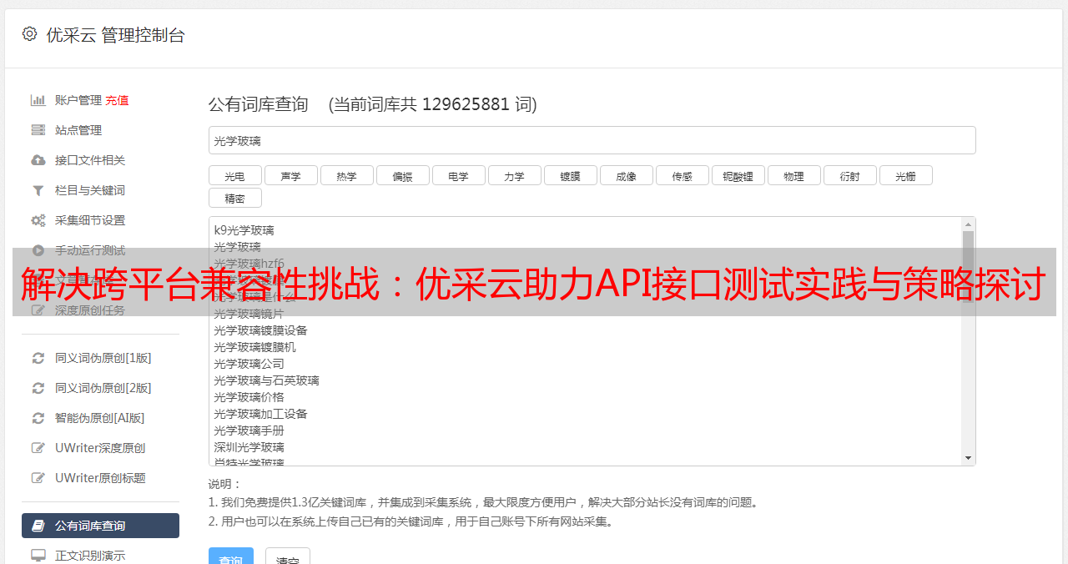Click the results list scrollbar down arrow

click(x=968, y=458)
